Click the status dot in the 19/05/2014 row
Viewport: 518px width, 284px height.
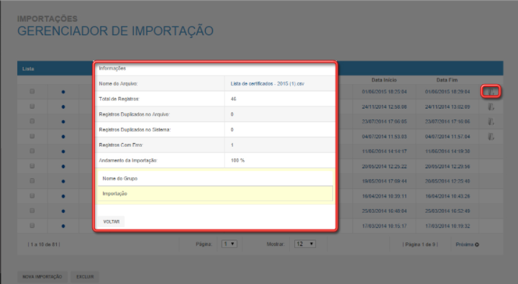[x=63, y=181]
